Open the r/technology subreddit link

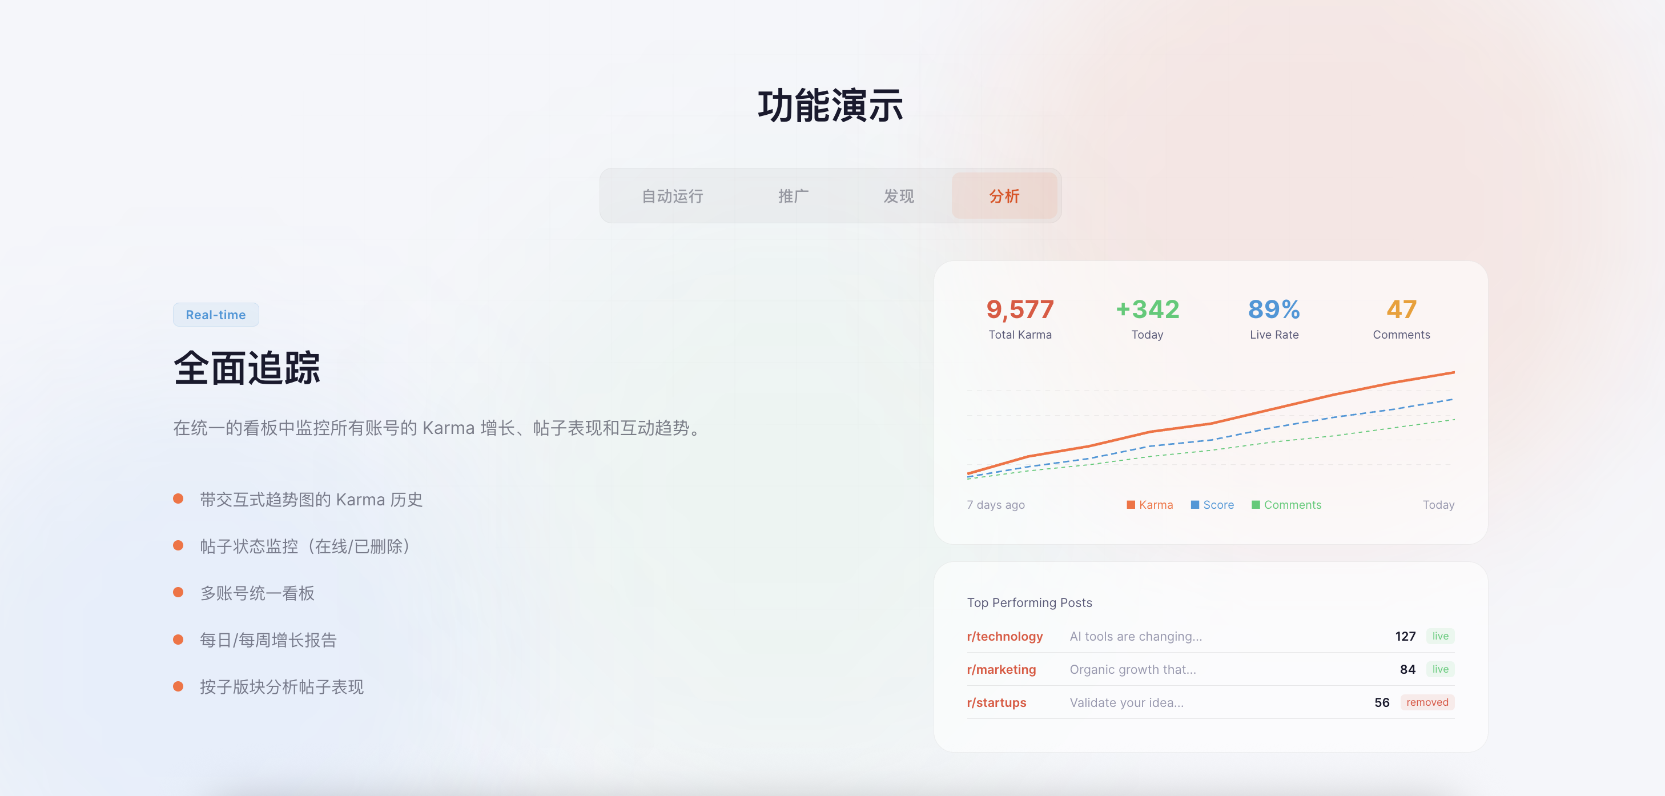pyautogui.click(x=1005, y=636)
